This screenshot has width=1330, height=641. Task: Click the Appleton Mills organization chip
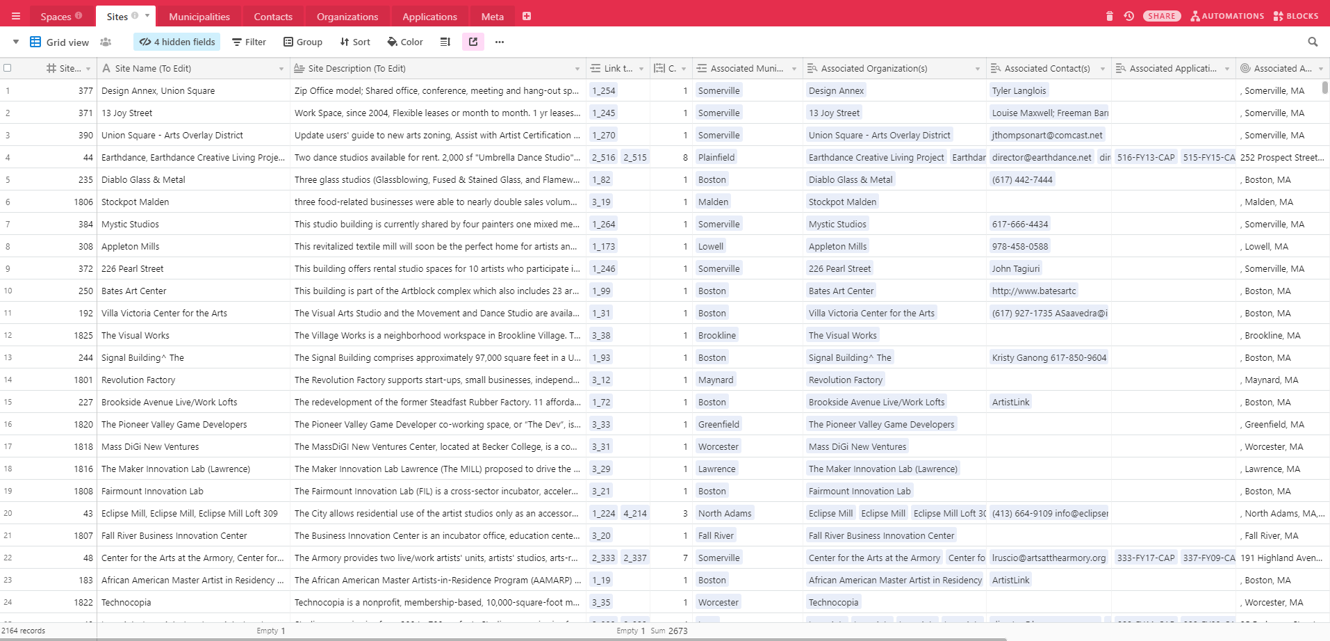click(x=837, y=246)
